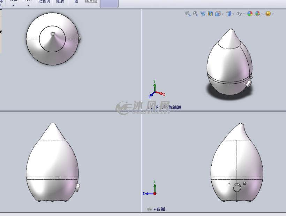Select the Zoom to Area tool
This screenshot has width=286, height=216.
(x=195, y=14)
